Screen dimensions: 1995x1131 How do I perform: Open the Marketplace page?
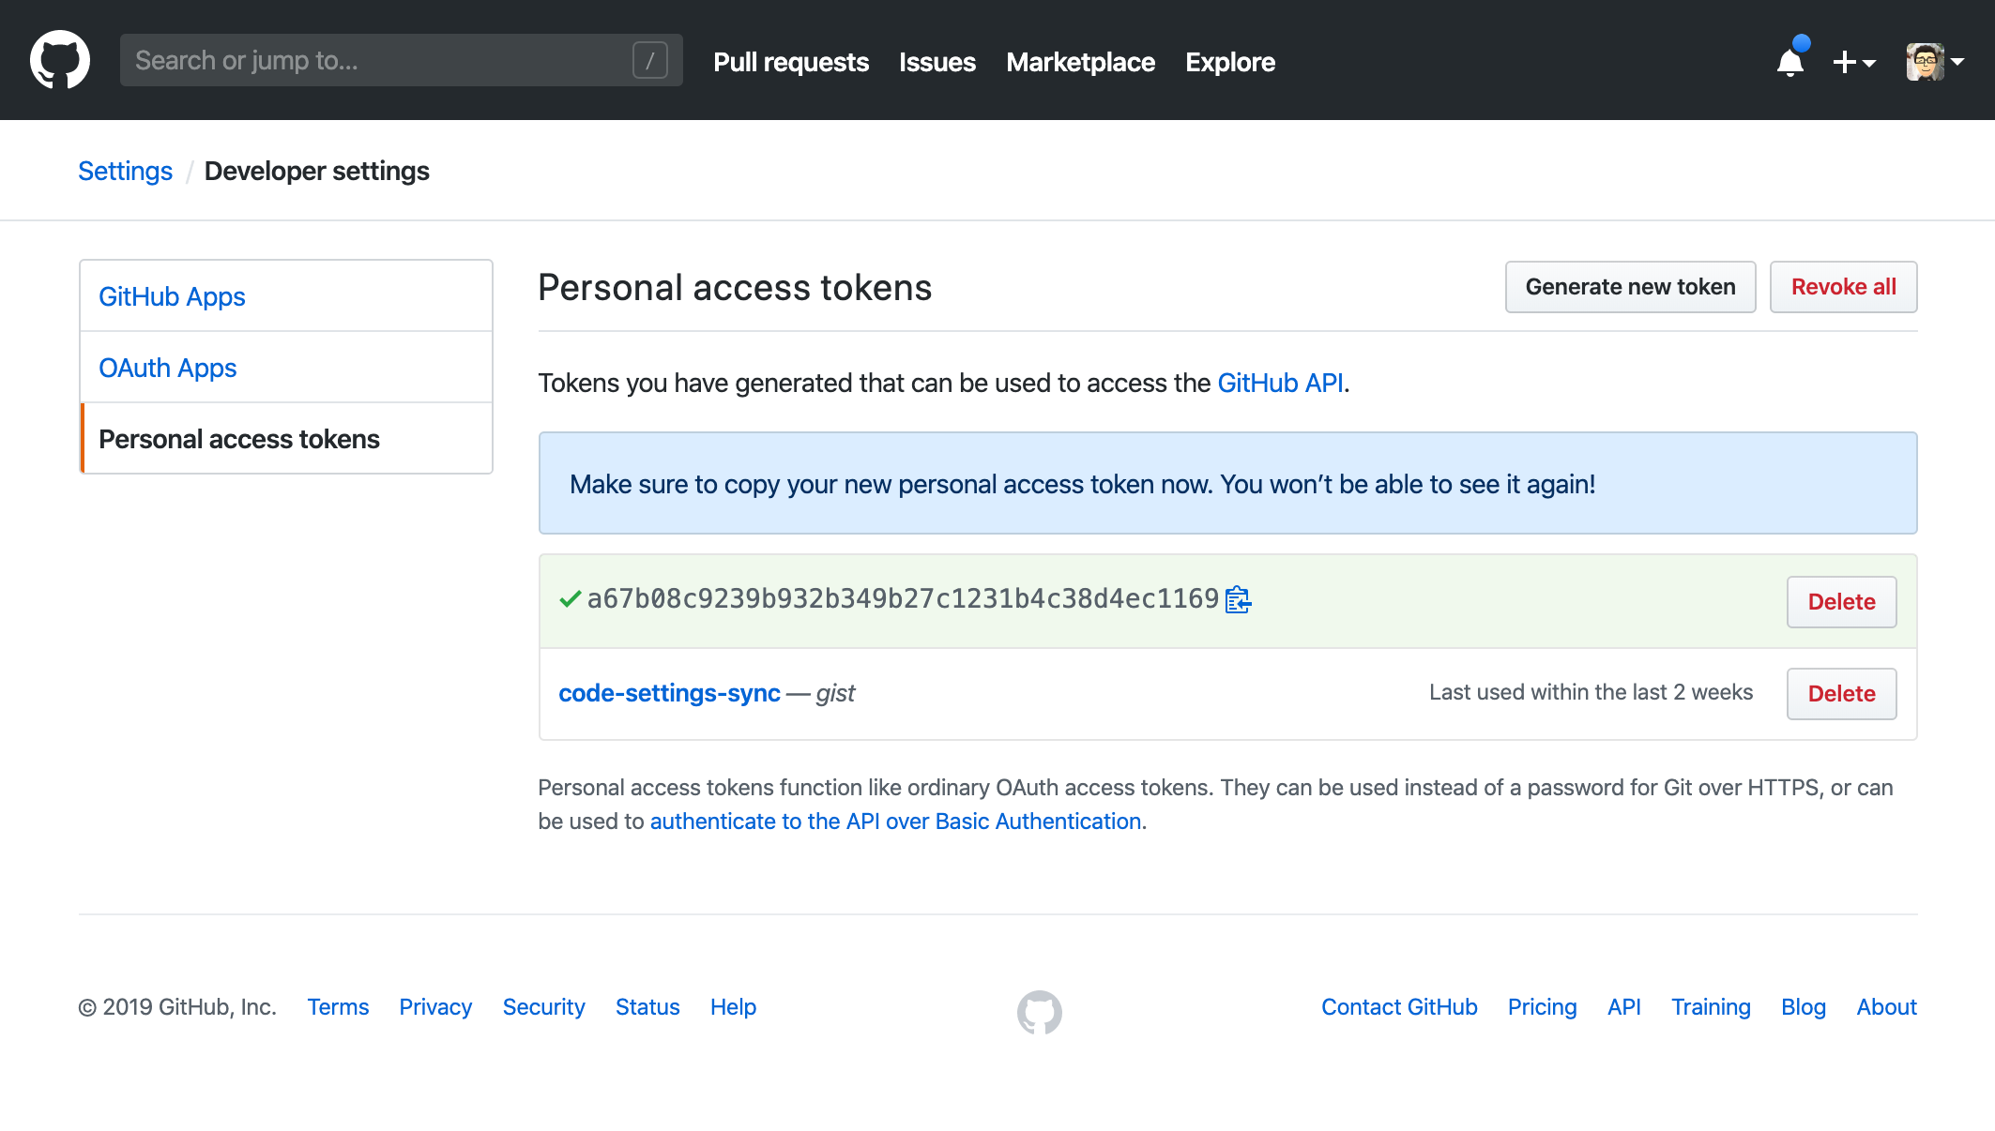[1079, 62]
